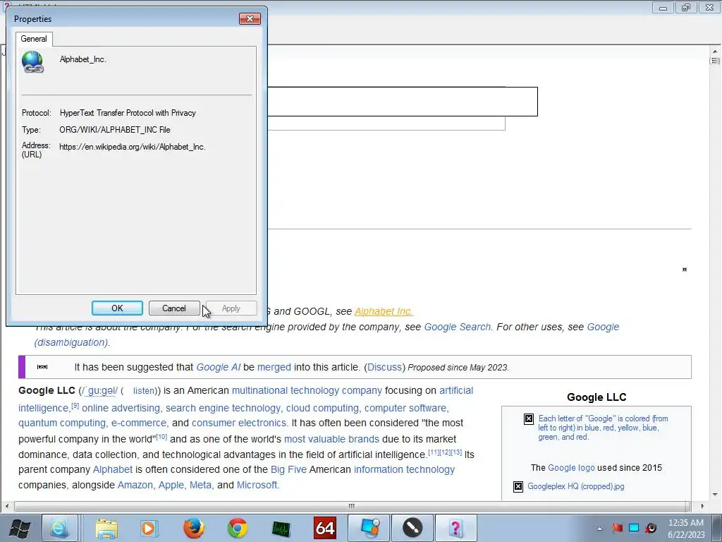Click the disabled Apply button
Image resolution: width=722 pixels, height=542 pixels.
coord(231,308)
